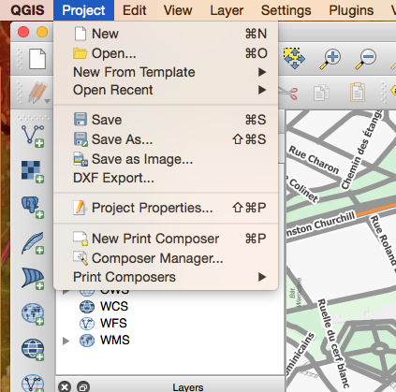Click the Rue Charon label on map
This screenshot has width=396, height=392.
(314, 159)
